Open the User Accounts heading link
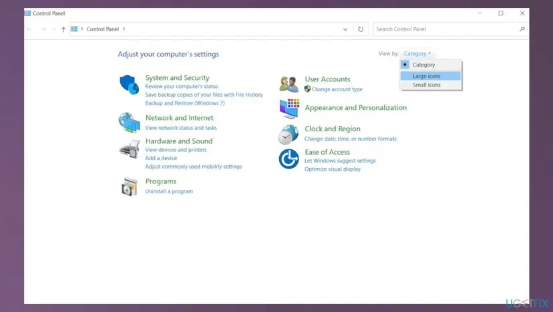The width and height of the screenshot is (553, 312). pos(328,79)
